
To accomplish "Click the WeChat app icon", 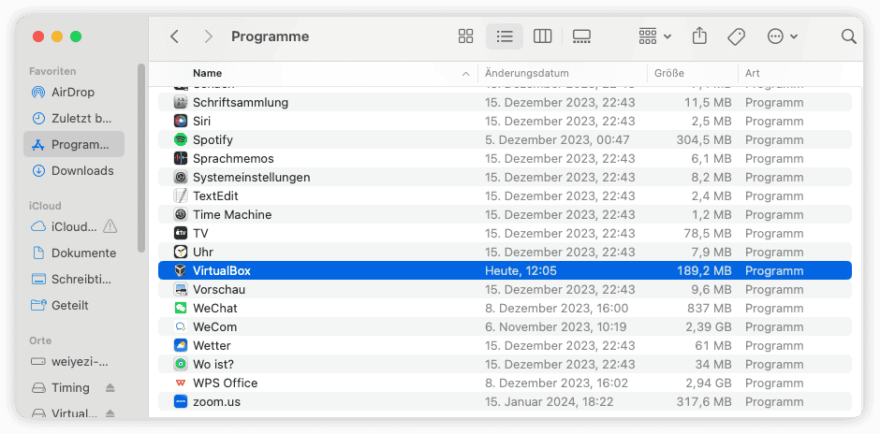I will coord(180,308).
